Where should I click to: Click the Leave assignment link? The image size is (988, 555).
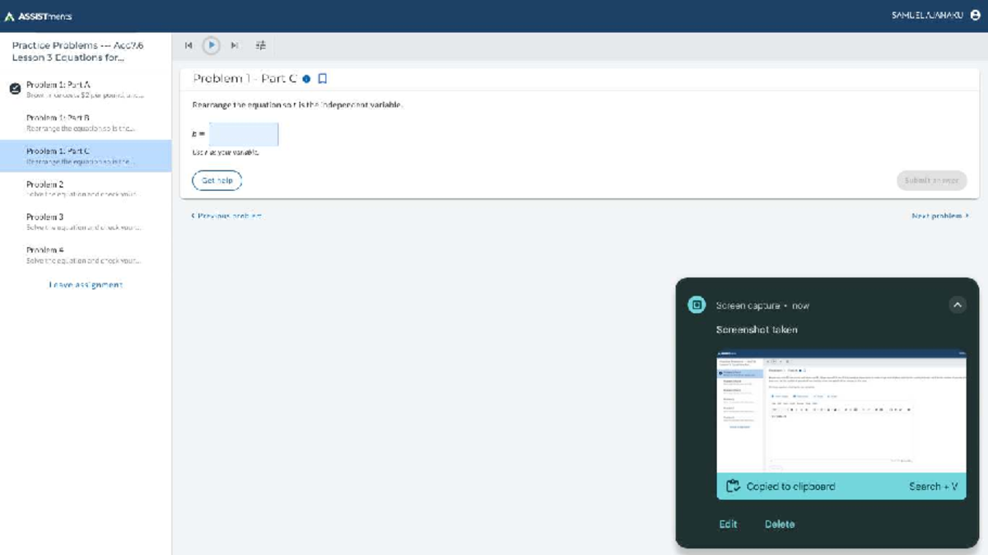click(86, 285)
